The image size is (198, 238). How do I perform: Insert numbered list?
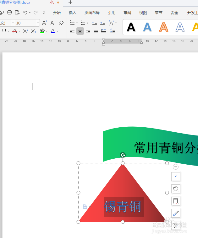pos(83,23)
